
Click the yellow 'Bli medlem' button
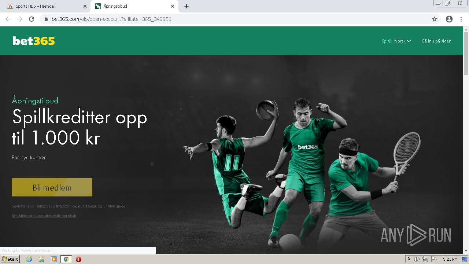52,187
